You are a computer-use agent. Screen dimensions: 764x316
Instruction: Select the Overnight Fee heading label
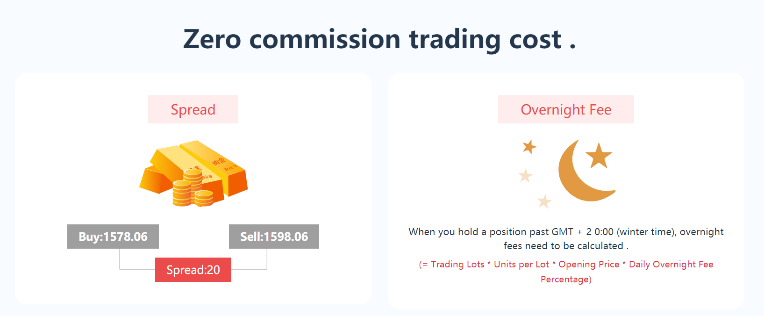[x=566, y=109]
